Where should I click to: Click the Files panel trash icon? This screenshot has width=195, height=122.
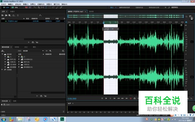pos(18,15)
